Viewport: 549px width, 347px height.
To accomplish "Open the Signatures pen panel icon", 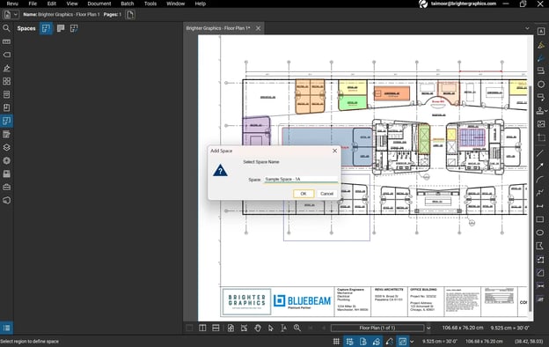I will tap(6, 68).
